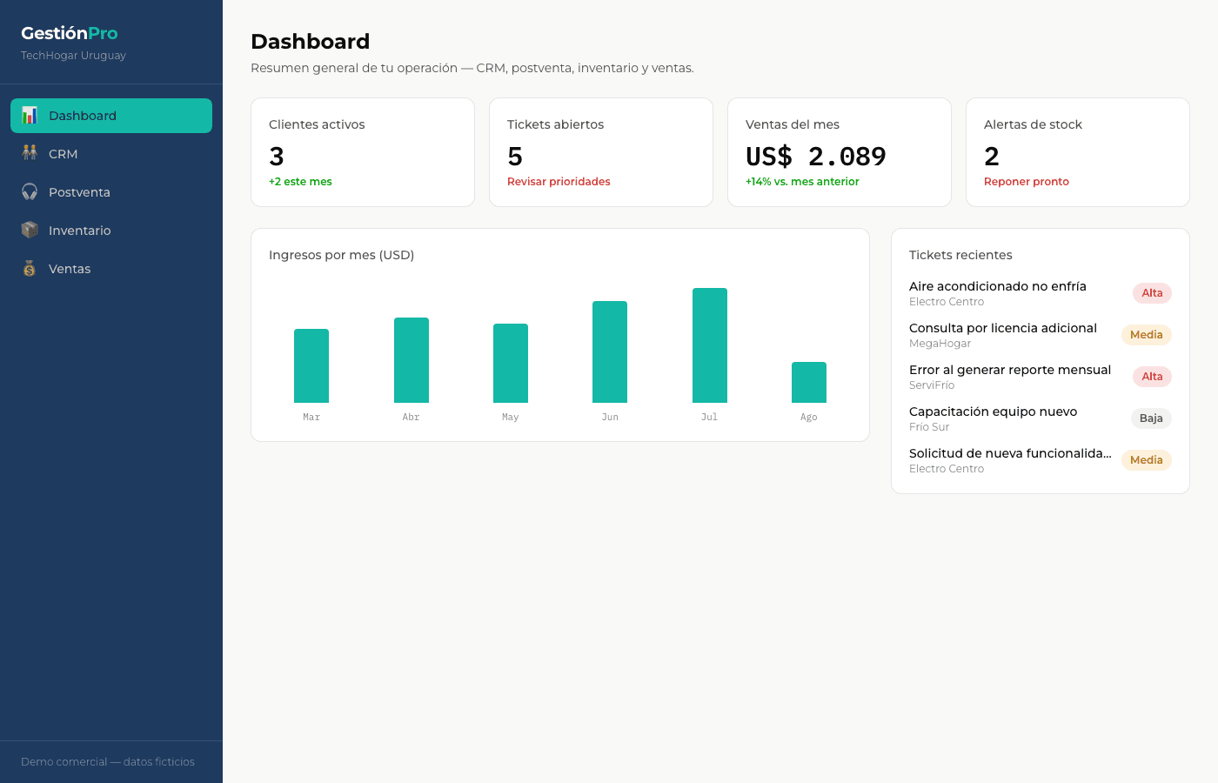Navigate to Inventario
The width and height of the screenshot is (1218, 783).
coord(111,231)
